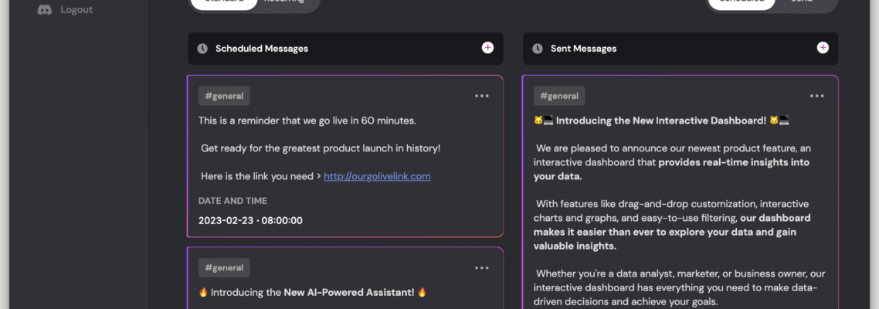Screen dimensions: 879x309
Task: Click #general tag on the Interactive Dashboard message
Action: [559, 96]
